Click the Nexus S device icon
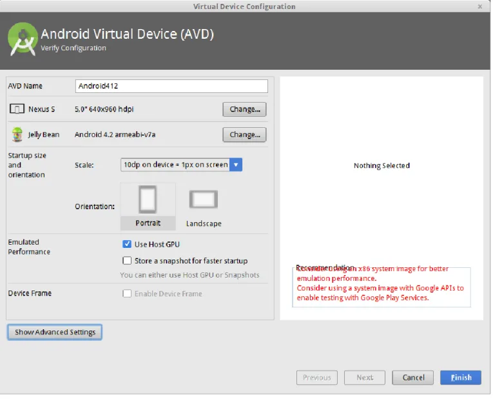The width and height of the screenshot is (493, 399). pyautogui.click(x=17, y=109)
